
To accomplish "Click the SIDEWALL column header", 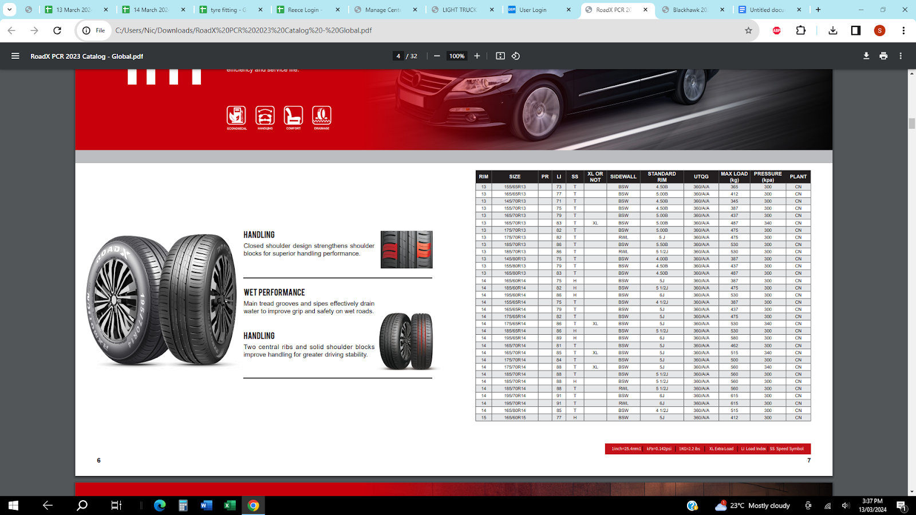I will pyautogui.click(x=623, y=177).
